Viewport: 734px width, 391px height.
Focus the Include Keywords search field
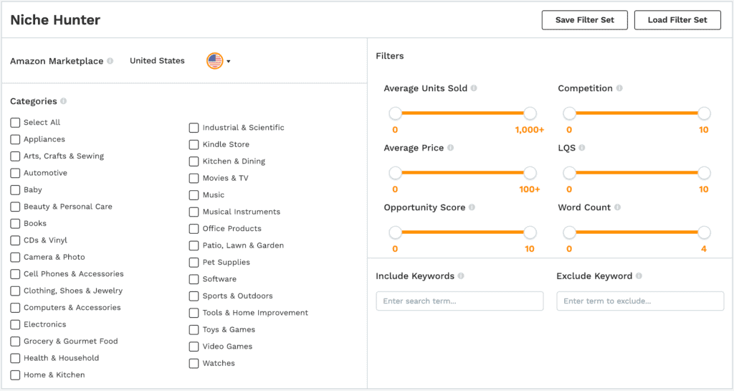pyautogui.click(x=459, y=301)
